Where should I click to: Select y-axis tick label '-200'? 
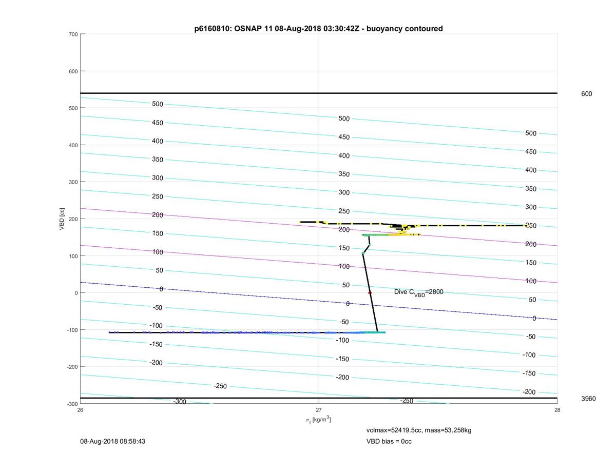click(72, 367)
